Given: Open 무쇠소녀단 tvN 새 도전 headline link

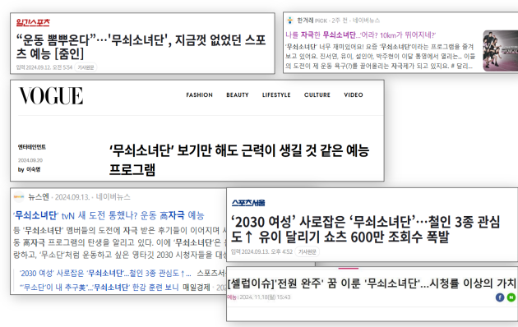Looking at the screenshot, I should click(x=109, y=215).
